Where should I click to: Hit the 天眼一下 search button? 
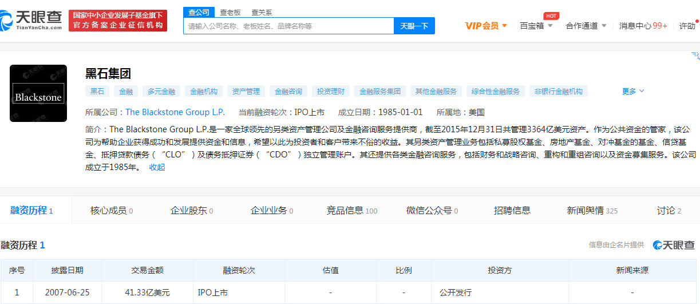[414, 26]
